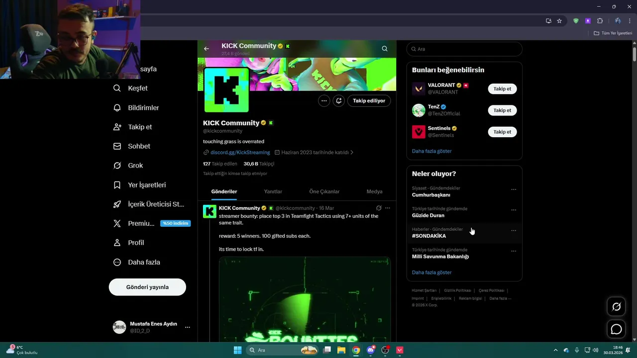The height and width of the screenshot is (358, 637).
Task: Switch to Yanıtlar tab
Action: pos(273,191)
